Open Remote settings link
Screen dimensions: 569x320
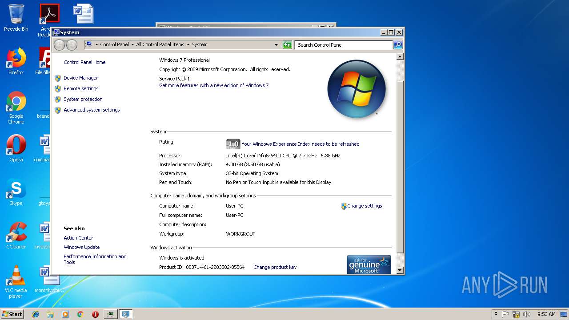point(81,88)
